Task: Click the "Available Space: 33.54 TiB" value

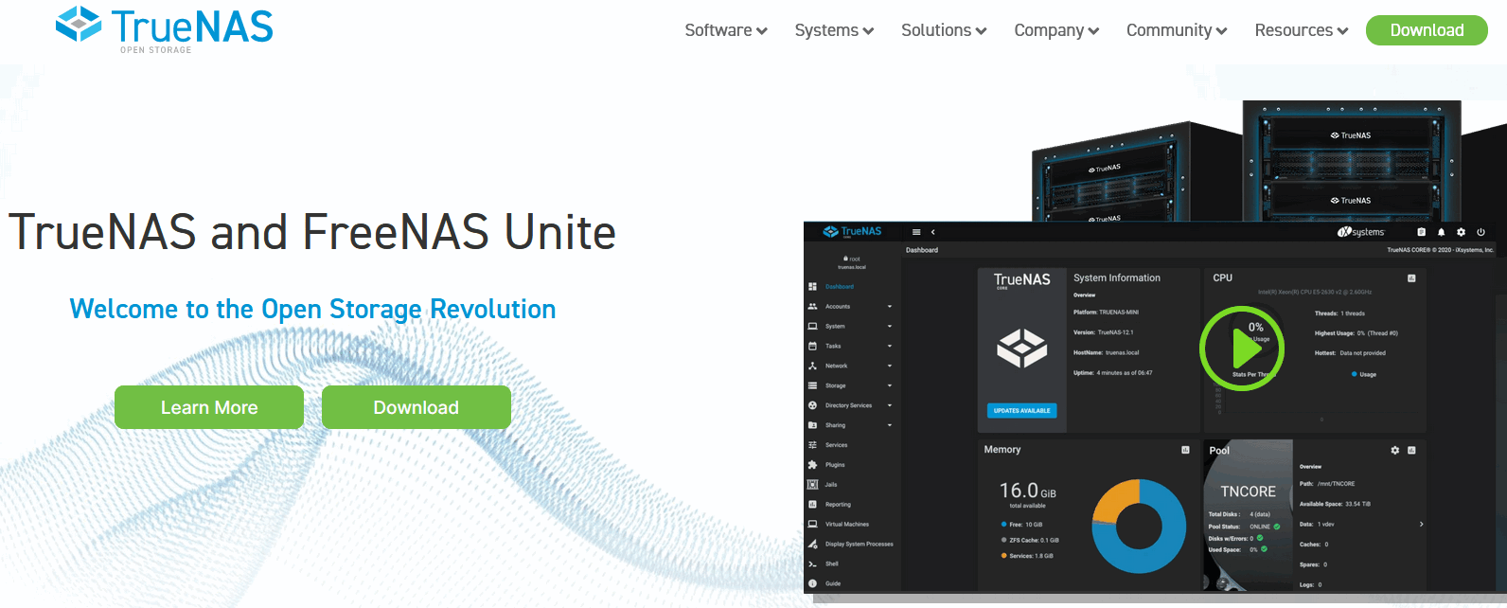Action: tap(1335, 504)
